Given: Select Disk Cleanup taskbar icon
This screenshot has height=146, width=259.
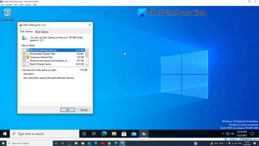Looking at the screenshot, I should coord(144,134).
